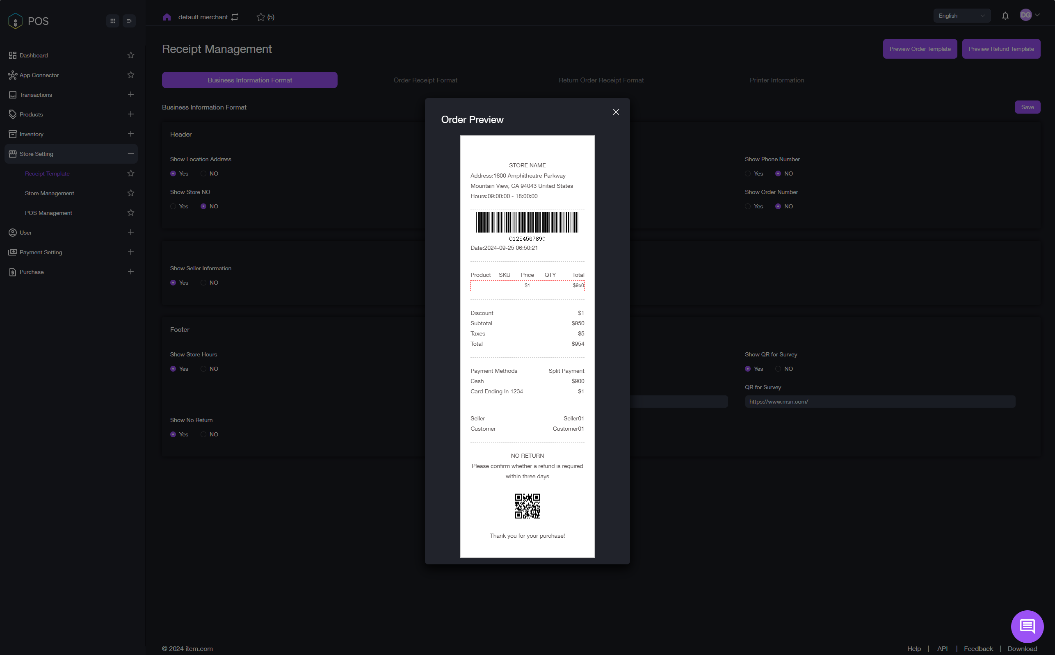Image resolution: width=1055 pixels, height=655 pixels.
Task: Select NO for Show Location Address
Action: point(203,173)
